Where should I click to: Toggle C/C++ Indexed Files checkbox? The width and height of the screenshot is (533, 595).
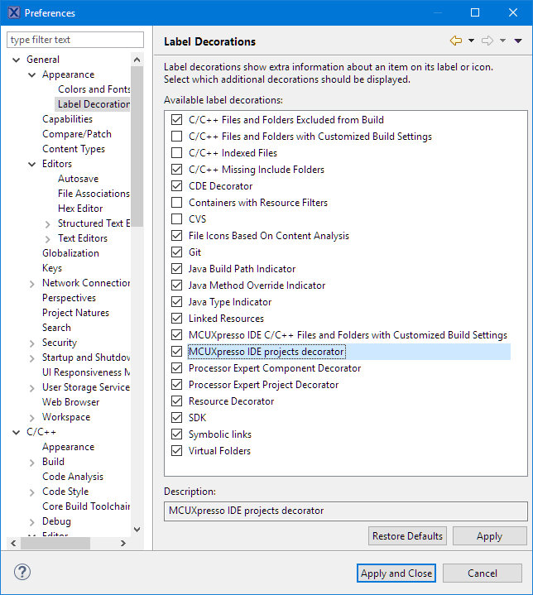[176, 153]
